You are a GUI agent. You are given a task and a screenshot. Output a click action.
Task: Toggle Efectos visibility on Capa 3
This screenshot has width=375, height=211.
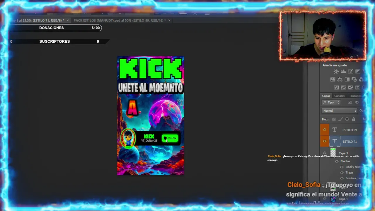[337, 161]
